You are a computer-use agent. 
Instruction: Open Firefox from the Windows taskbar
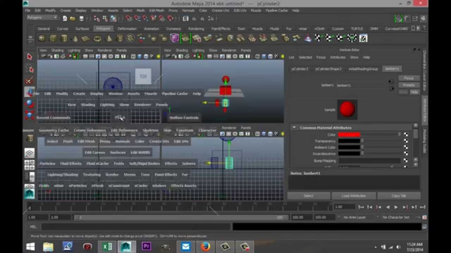[x=205, y=247]
